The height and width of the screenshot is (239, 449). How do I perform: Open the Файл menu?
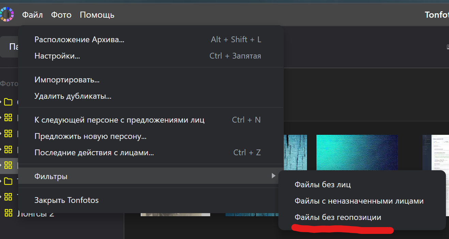(x=32, y=15)
